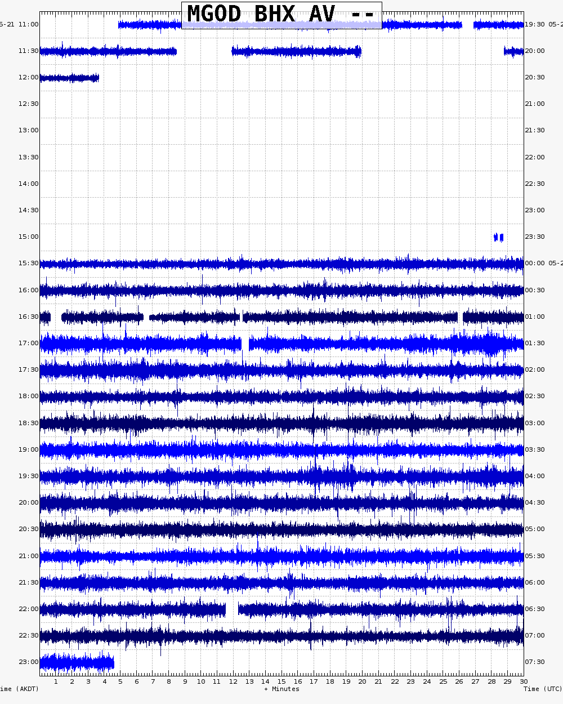Select the 07:30 UTC label on right axis
Screen dimensions: 563x704
point(534,662)
